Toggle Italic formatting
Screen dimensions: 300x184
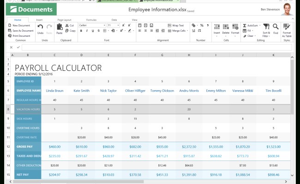pyautogui.click(x=87, y=31)
